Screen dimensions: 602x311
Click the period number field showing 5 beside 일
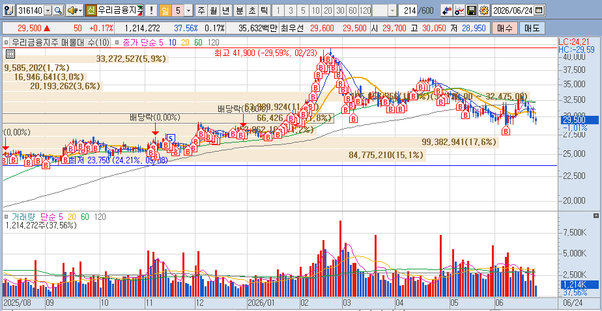point(177,11)
